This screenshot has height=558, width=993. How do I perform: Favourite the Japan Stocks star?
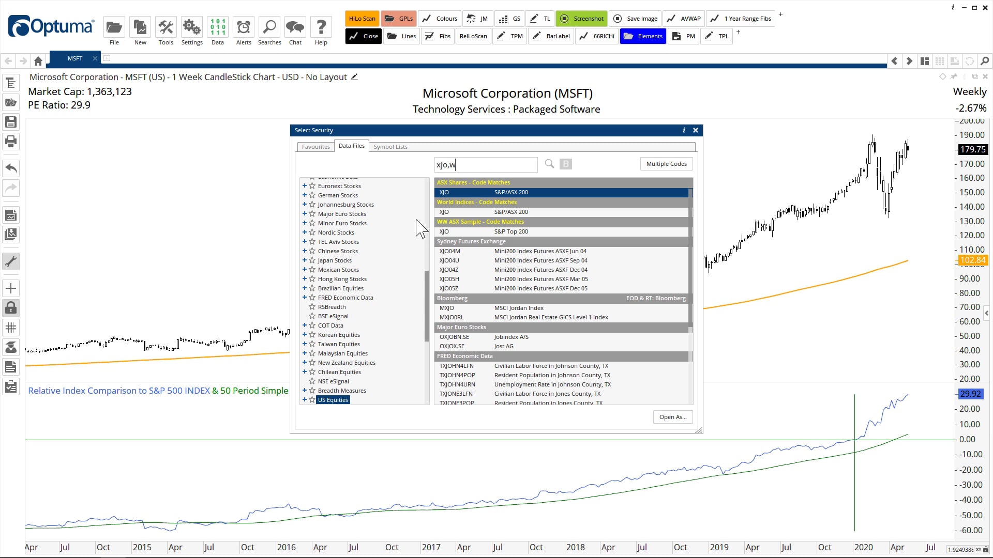(x=312, y=260)
